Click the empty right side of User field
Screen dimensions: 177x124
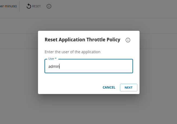[109, 66]
